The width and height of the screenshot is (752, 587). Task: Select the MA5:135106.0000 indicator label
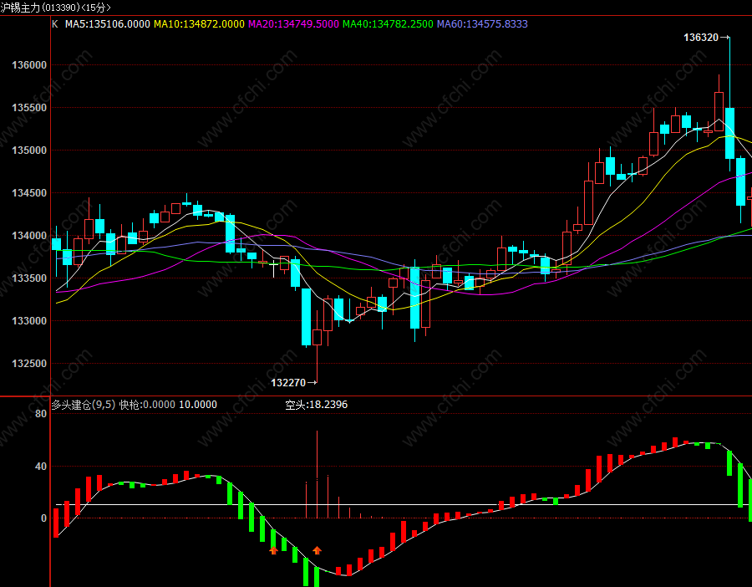click(108, 24)
